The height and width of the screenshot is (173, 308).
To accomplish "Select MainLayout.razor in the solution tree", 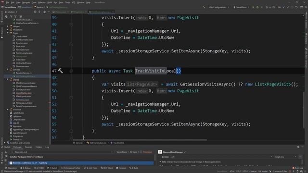I will tap(24, 96).
